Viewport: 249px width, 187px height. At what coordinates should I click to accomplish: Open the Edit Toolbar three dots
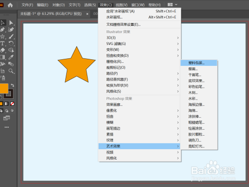coord(6,127)
